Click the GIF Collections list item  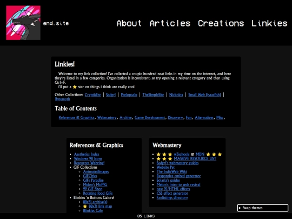tap(85, 167)
